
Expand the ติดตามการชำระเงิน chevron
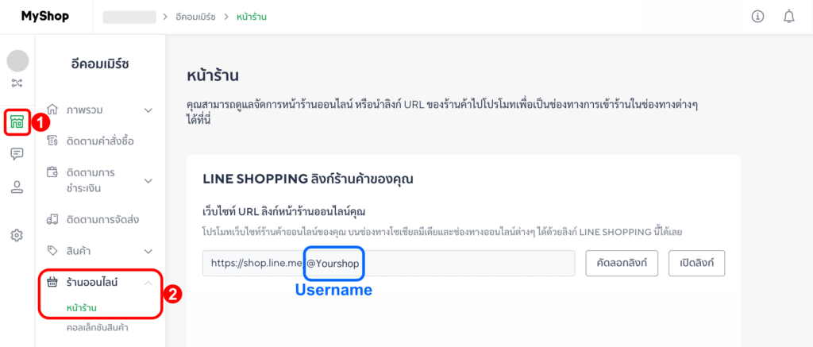coord(148,180)
